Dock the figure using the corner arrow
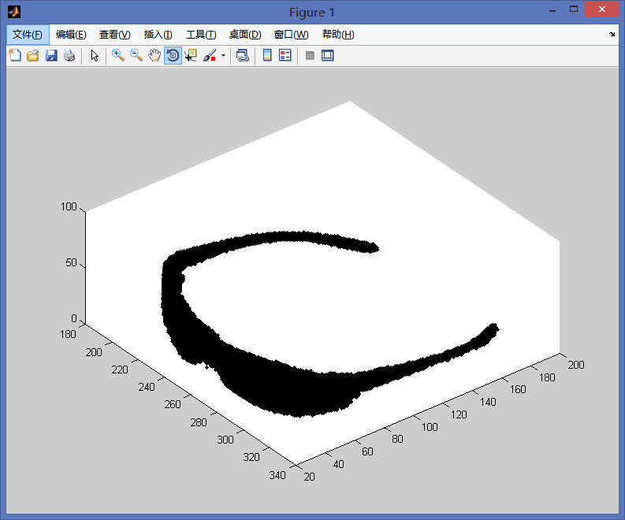This screenshot has height=520, width=625. tap(612, 35)
